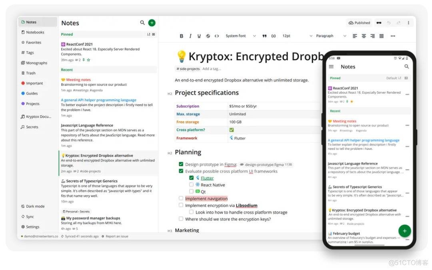Tap the phone green add note button
Viewport: 432px width, 270px height.
[404, 231]
